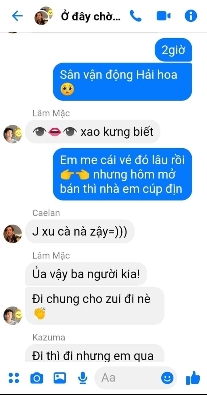Tap the "Ủa vậy ba người kia!" message
Image resolution: width=207 pixels, height=395 pixels.
pyautogui.click(x=86, y=274)
